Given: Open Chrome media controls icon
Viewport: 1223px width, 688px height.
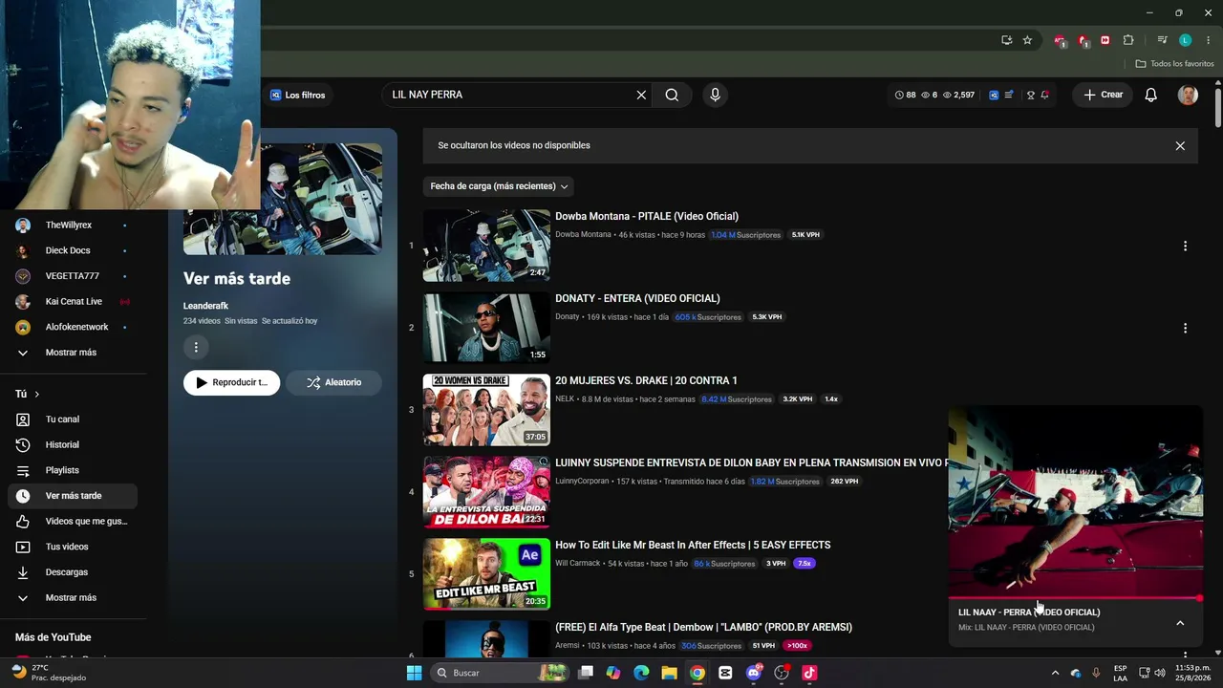Looking at the screenshot, I should 1162,40.
